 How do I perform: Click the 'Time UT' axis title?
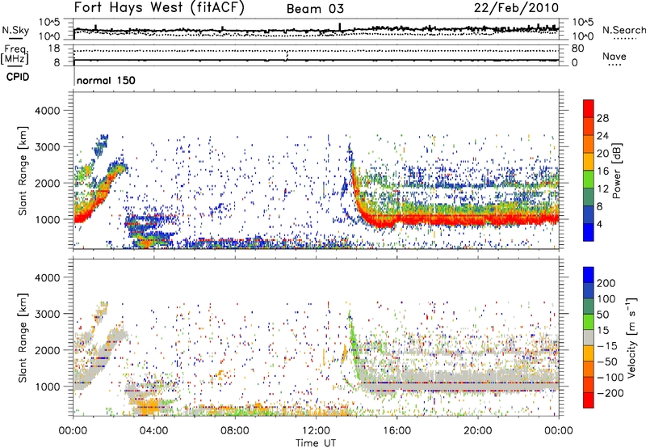[x=316, y=443]
